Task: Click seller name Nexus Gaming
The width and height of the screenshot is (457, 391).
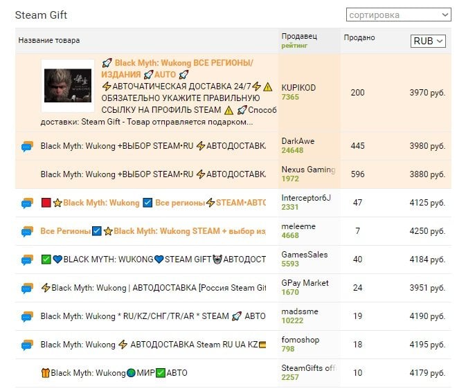Action: click(x=308, y=170)
